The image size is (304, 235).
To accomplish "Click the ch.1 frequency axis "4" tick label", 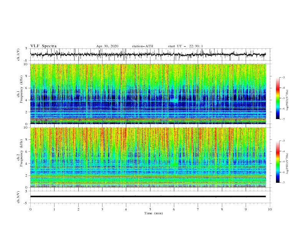I will click(x=26, y=100).
